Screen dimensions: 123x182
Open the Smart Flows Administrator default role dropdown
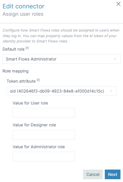(x=61, y=59)
